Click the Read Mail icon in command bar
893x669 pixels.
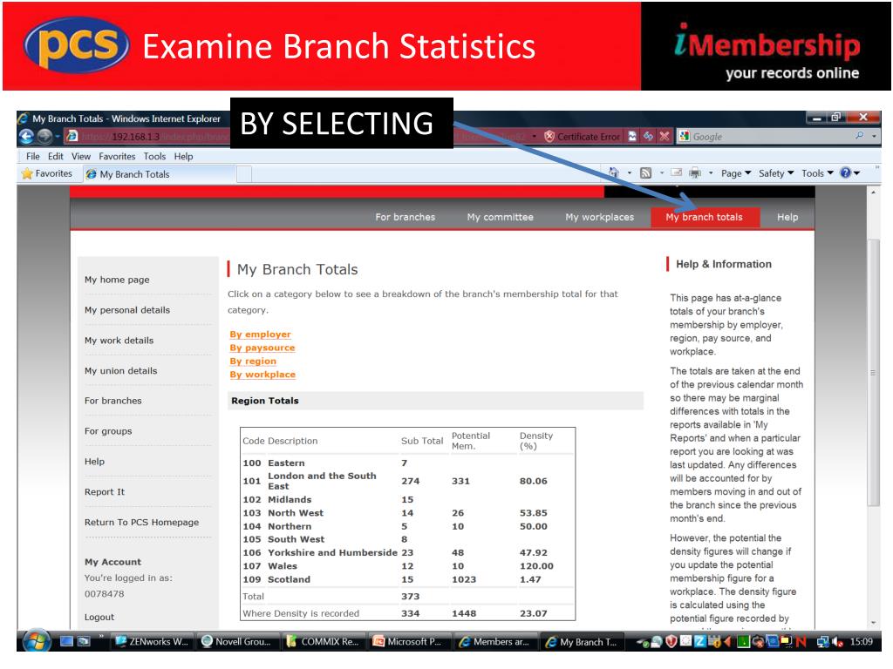(x=676, y=173)
